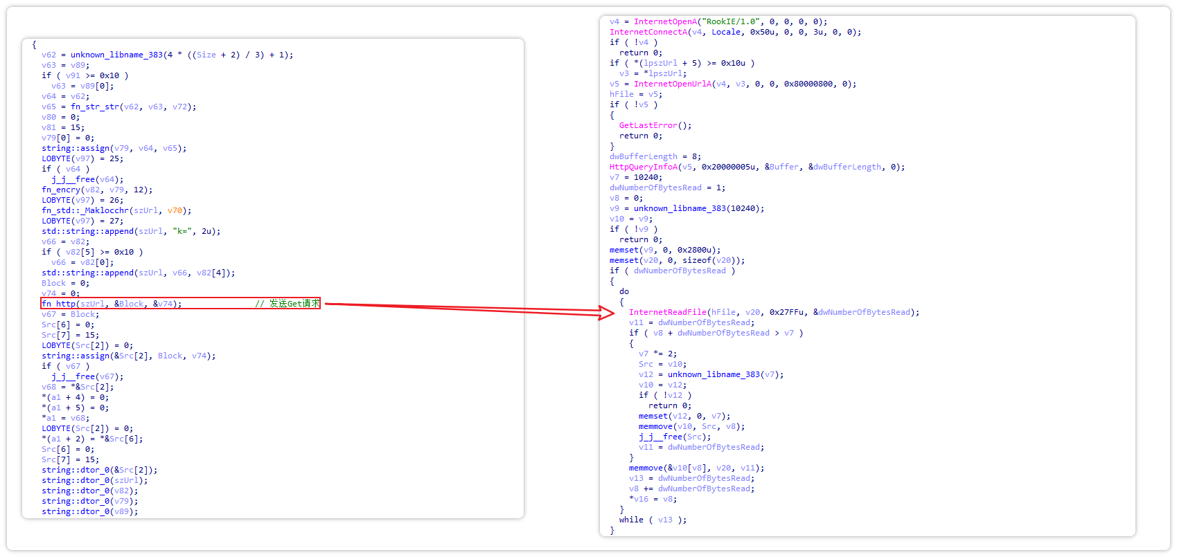The height and width of the screenshot is (557, 1177).
Task: Click the 'v63 = v89[0];' statement
Action: [x=82, y=86]
